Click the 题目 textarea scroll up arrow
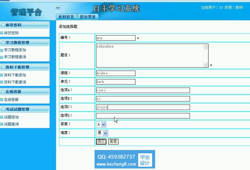250x170 pixels. [206, 47]
